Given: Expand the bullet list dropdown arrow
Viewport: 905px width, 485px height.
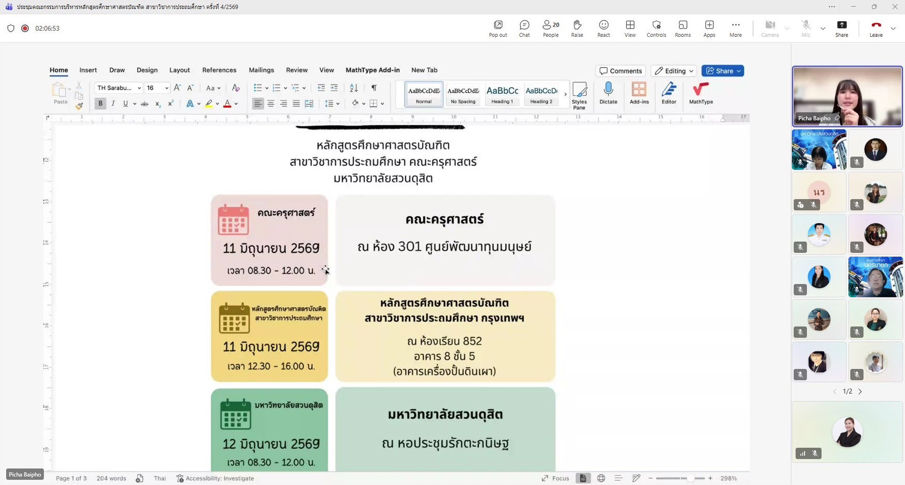Looking at the screenshot, I should (267, 88).
